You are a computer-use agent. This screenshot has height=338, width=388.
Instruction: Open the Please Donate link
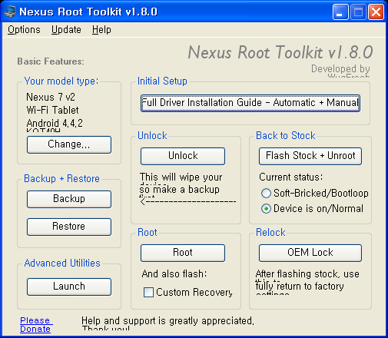pyautogui.click(x=35, y=325)
